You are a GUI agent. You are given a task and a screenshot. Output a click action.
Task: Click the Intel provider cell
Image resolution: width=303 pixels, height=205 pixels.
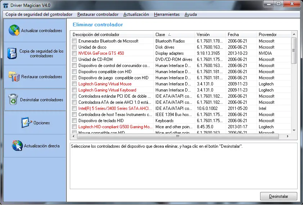262,108
